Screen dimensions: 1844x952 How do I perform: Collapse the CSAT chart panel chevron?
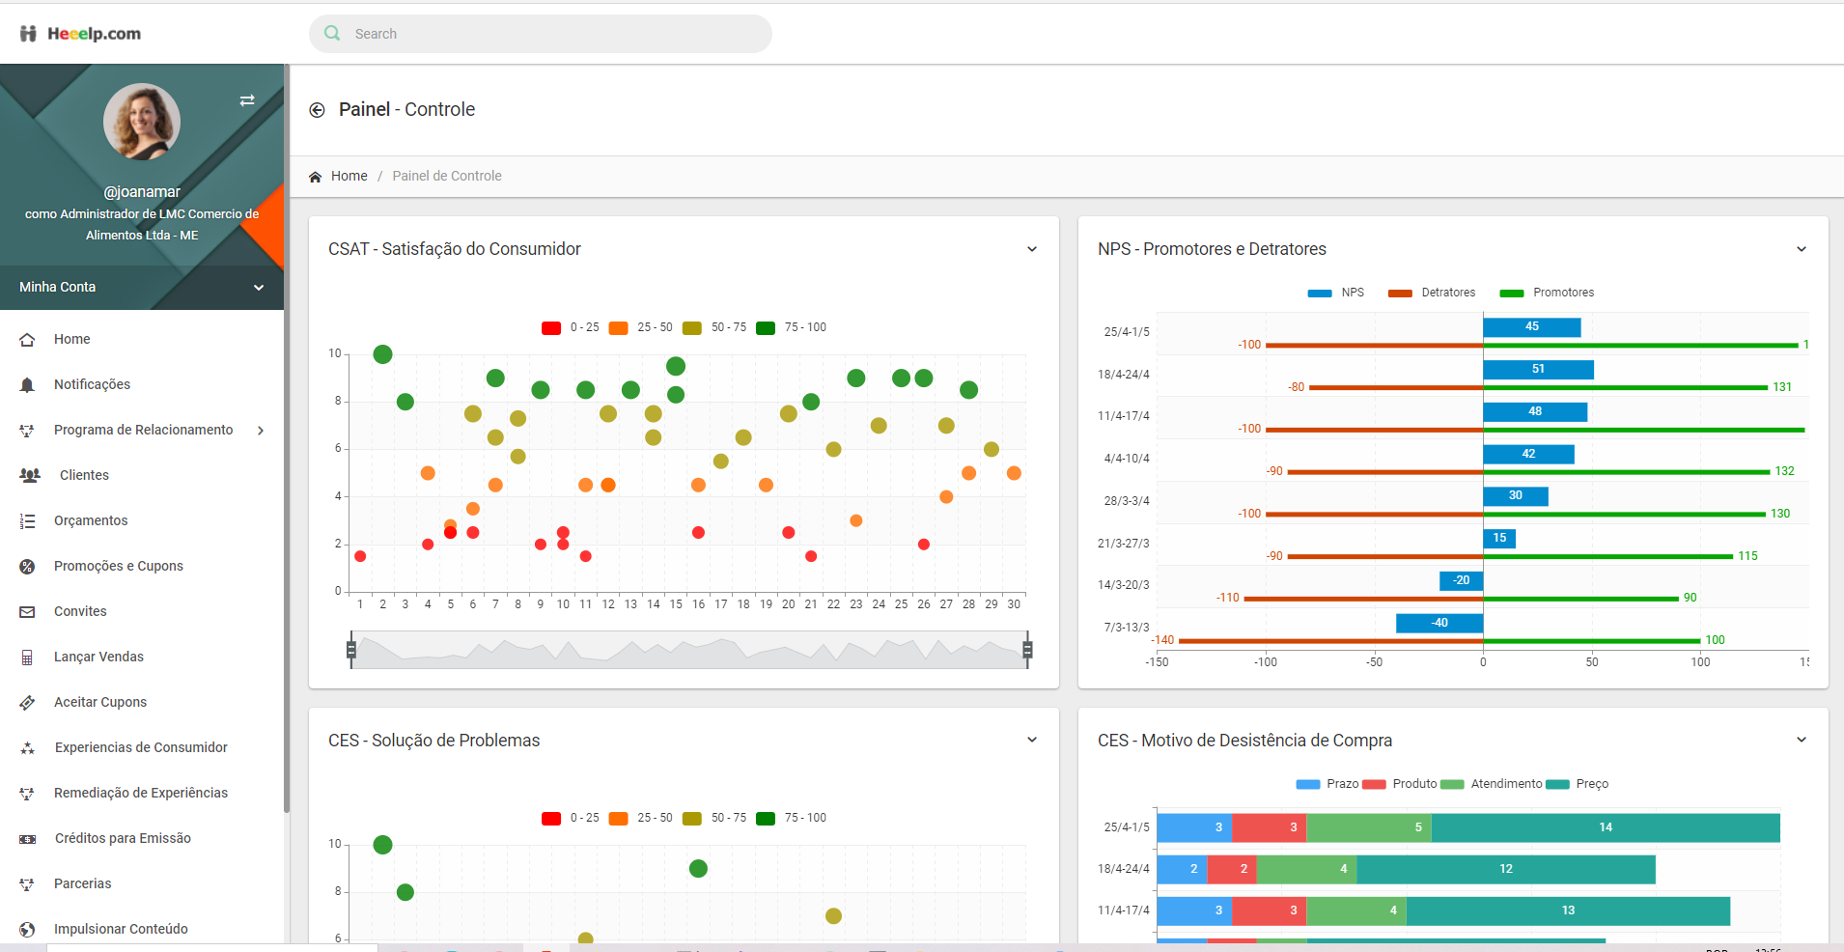[x=1031, y=249]
